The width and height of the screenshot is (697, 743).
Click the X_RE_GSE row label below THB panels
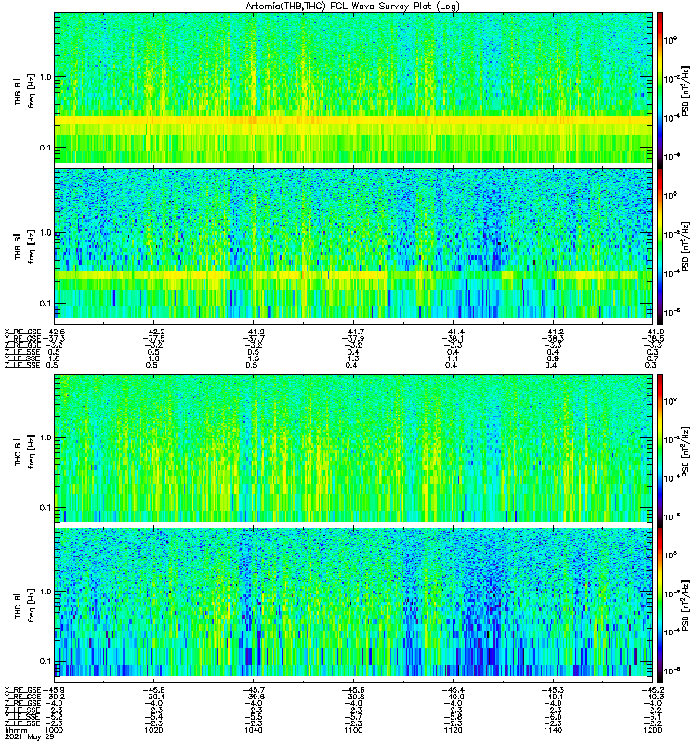[x=22, y=332]
